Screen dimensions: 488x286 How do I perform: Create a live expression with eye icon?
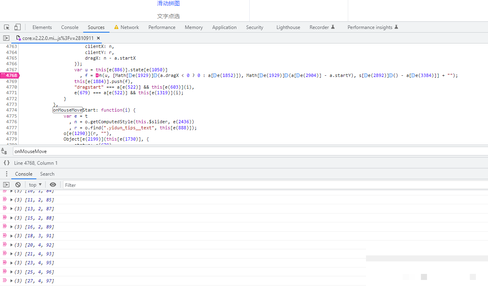click(x=53, y=185)
